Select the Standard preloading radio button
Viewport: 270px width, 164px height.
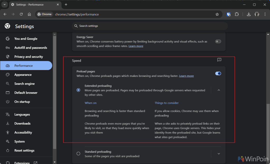click(x=78, y=154)
